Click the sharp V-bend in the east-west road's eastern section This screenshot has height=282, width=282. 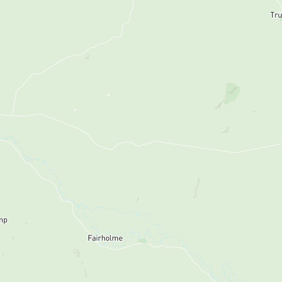tap(235, 153)
